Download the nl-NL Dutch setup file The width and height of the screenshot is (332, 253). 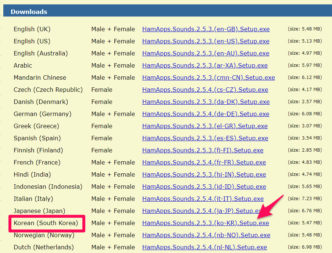pyautogui.click(x=204, y=247)
